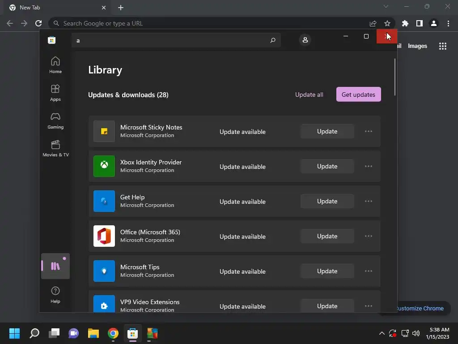The image size is (458, 344).
Task: Go back in Chrome
Action: coord(10,23)
